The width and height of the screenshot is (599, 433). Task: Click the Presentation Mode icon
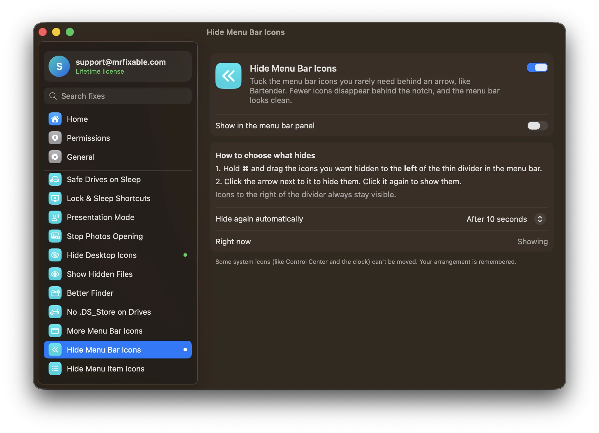click(55, 217)
